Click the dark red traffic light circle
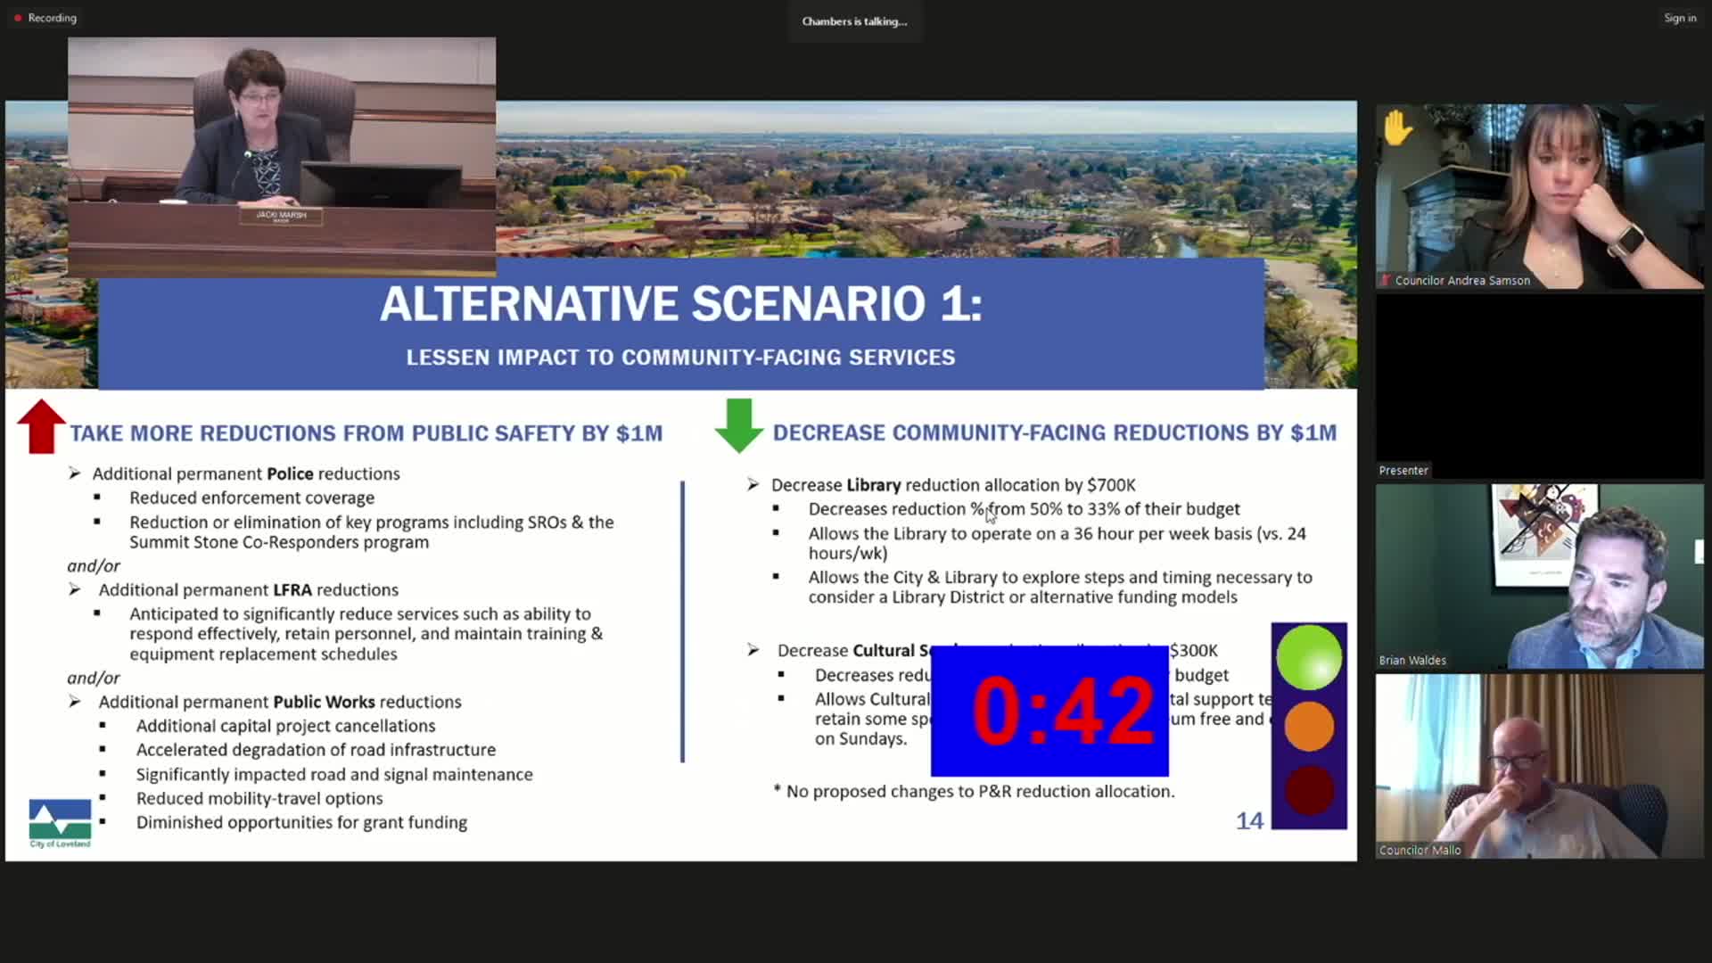Image resolution: width=1712 pixels, height=963 pixels. (x=1308, y=790)
